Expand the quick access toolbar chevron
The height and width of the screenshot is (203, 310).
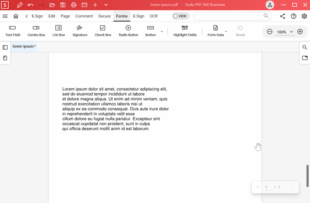coord(106,5)
